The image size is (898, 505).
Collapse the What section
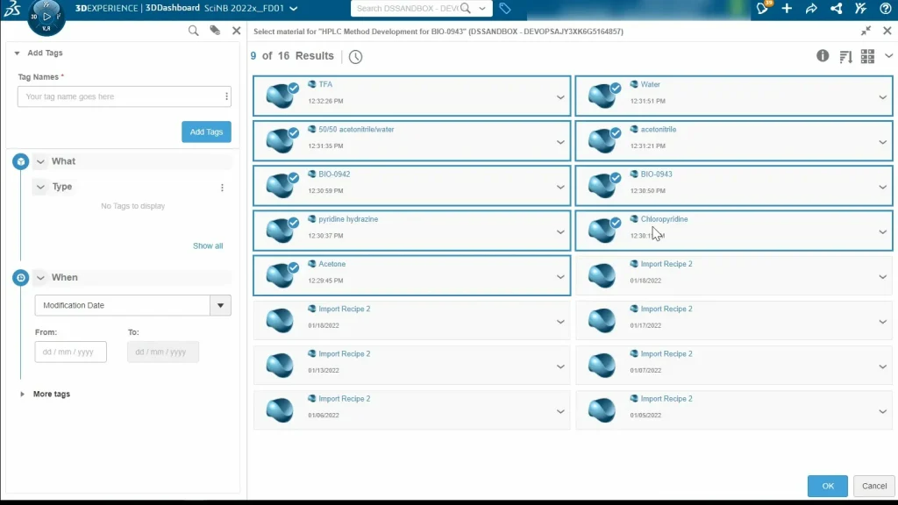click(x=40, y=161)
